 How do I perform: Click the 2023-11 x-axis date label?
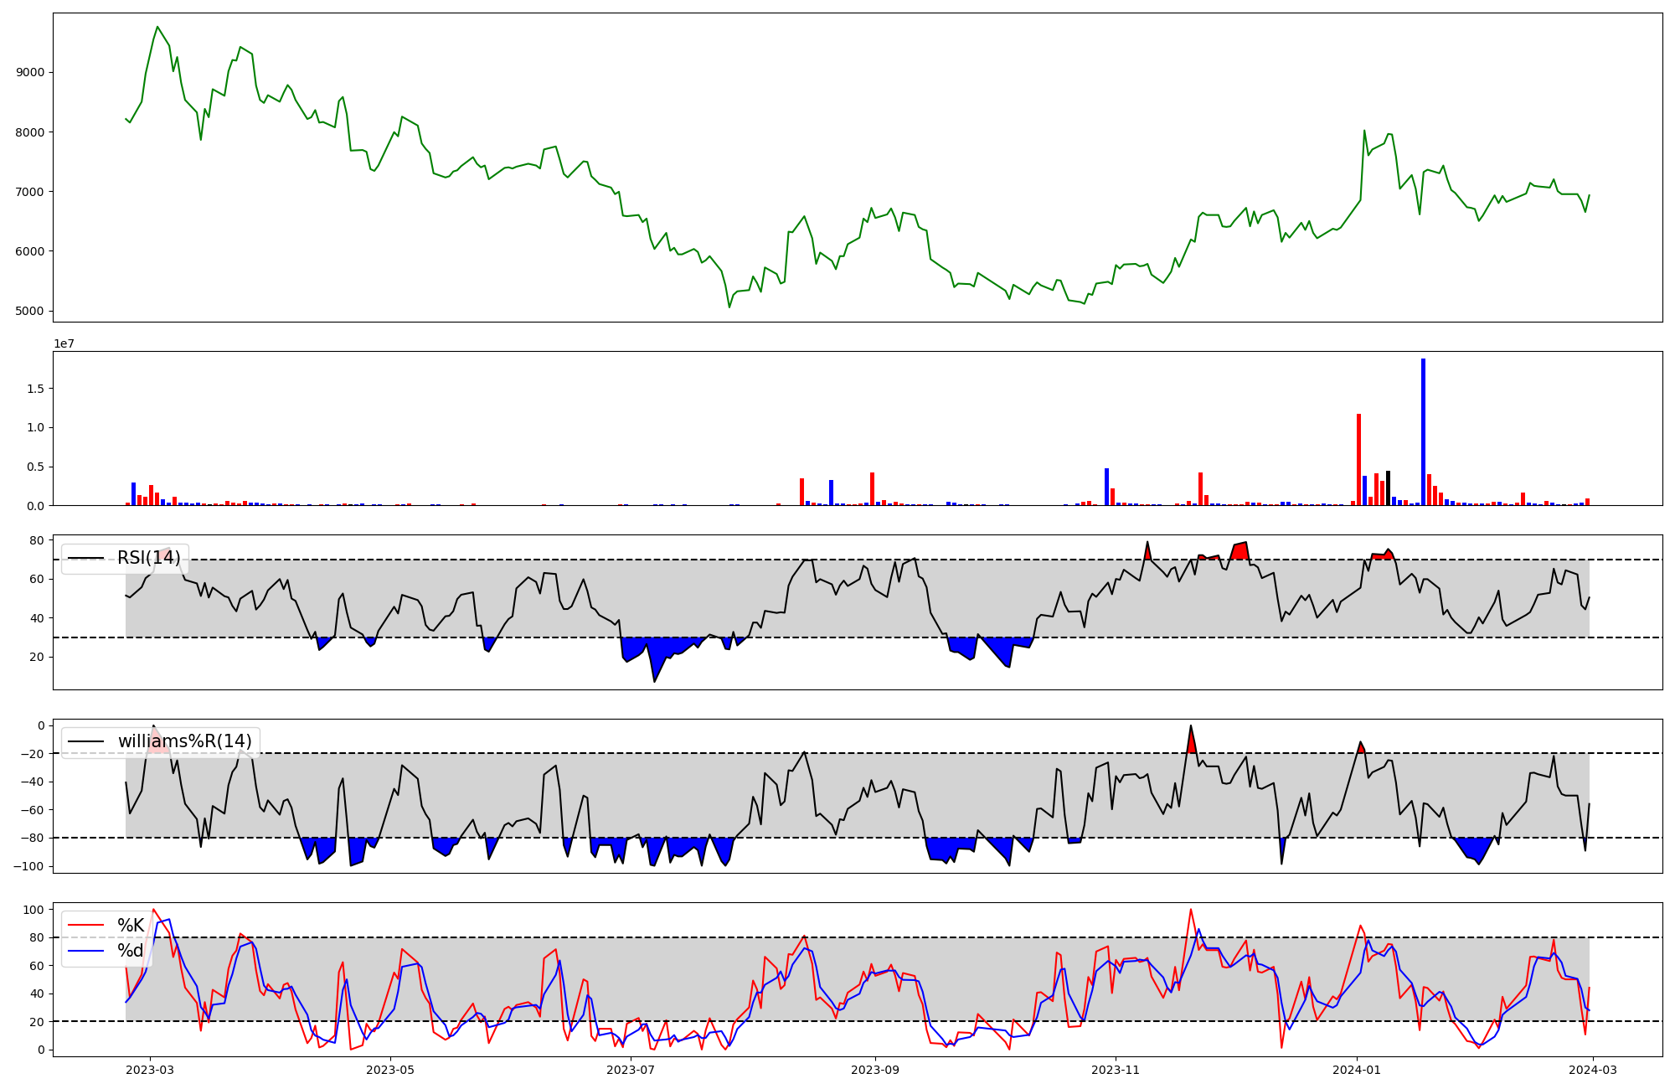point(1116,1070)
